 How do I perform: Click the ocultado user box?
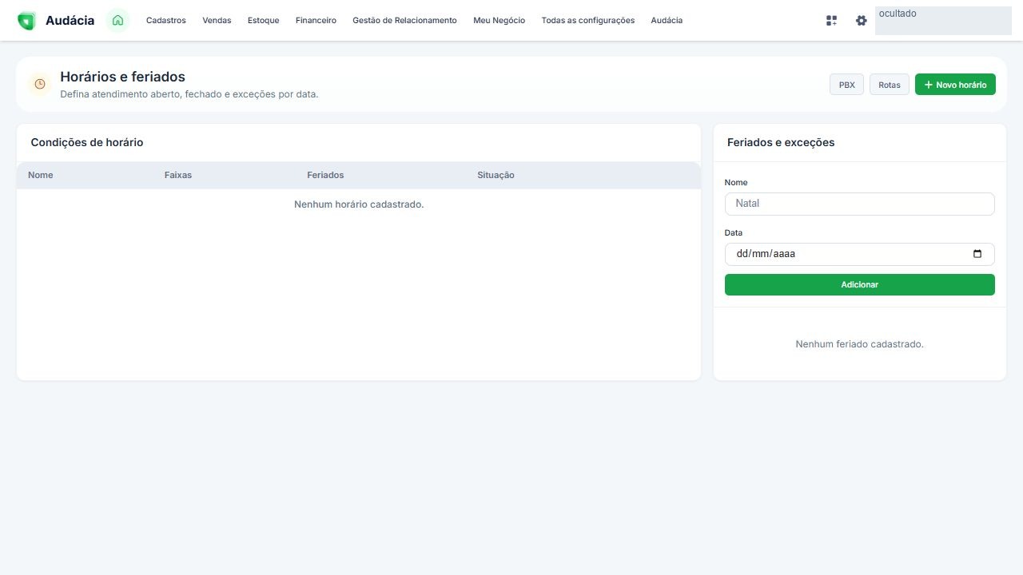click(x=943, y=21)
